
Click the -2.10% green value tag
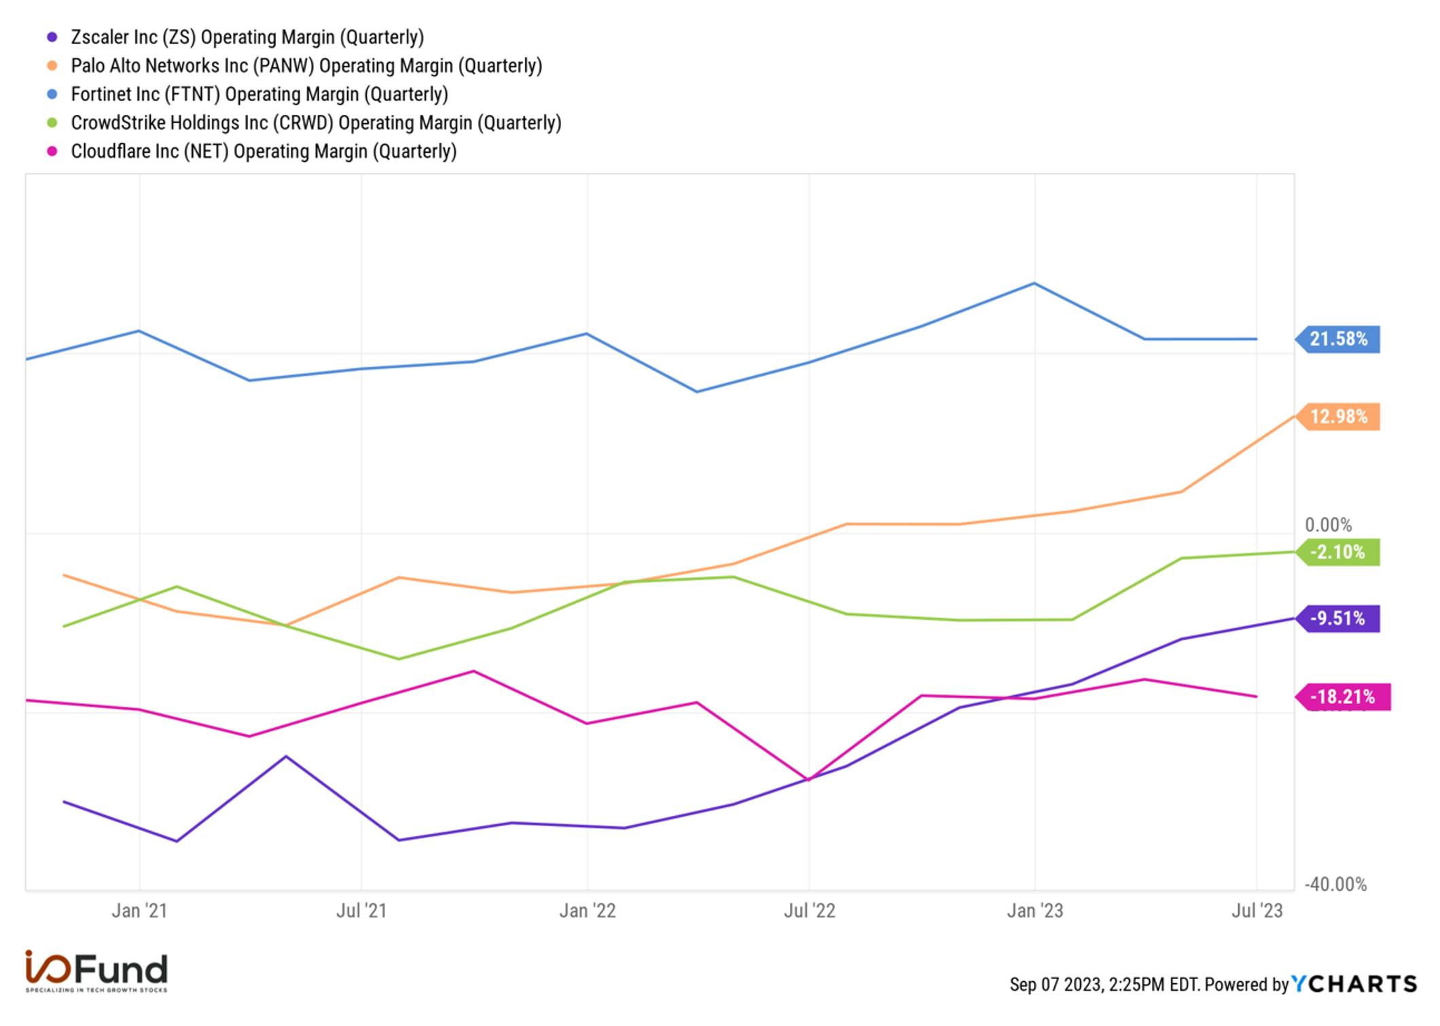1337,552
